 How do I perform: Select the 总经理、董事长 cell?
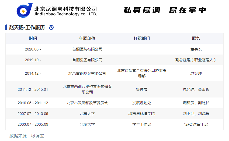tap(196, 89)
